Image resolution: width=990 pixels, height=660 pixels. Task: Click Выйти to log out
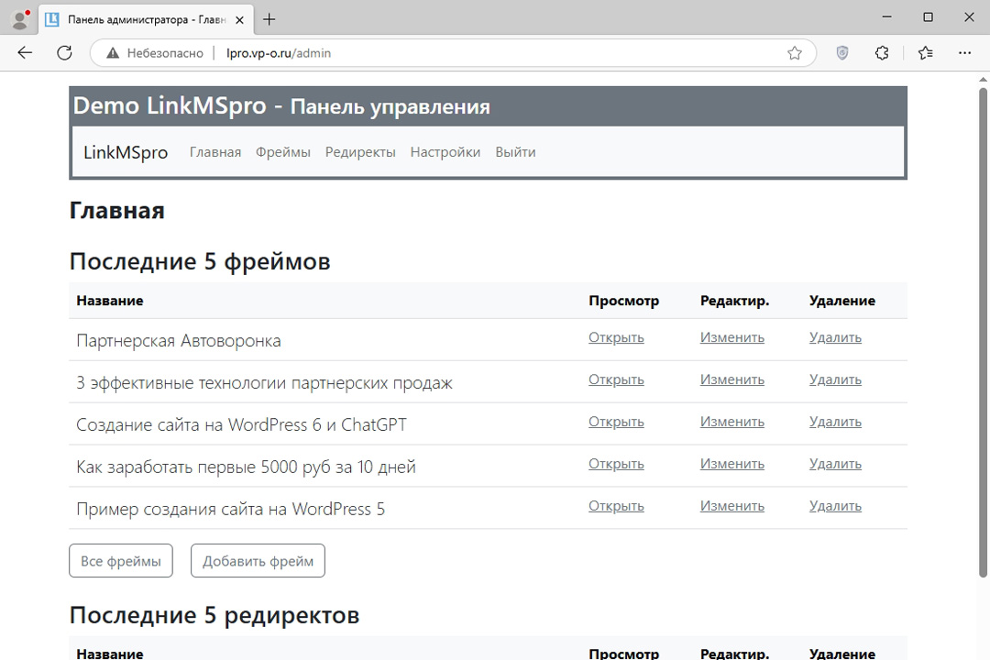(515, 152)
